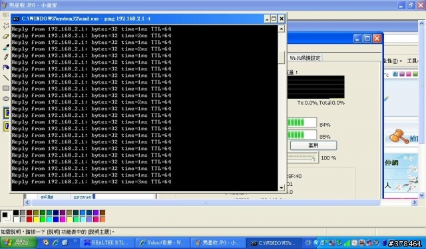Screen dimensions: 426x249
Task: Click the Tx:0.0%,Total:0.0% text
Action: tap(321, 103)
